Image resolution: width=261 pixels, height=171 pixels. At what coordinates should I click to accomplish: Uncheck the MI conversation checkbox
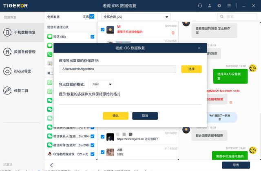pyautogui.click(x=103, y=30)
